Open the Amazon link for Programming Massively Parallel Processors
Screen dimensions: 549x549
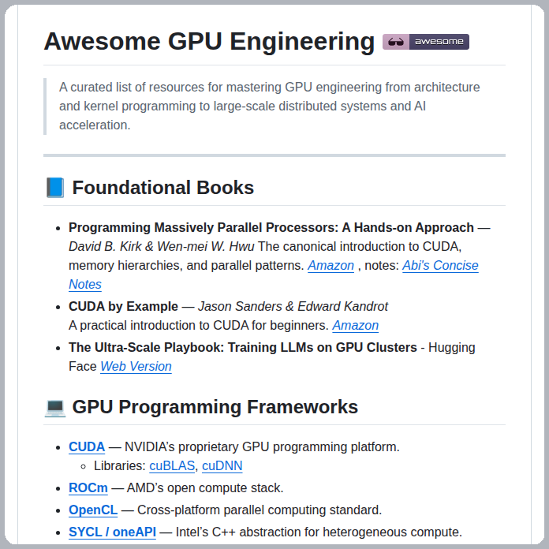point(331,265)
